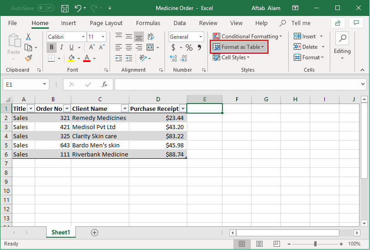Screen dimensions: 370x250
Task: Switch to Insert tab
Action: (69, 23)
